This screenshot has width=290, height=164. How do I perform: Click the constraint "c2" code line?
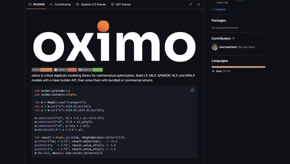coord(64,122)
